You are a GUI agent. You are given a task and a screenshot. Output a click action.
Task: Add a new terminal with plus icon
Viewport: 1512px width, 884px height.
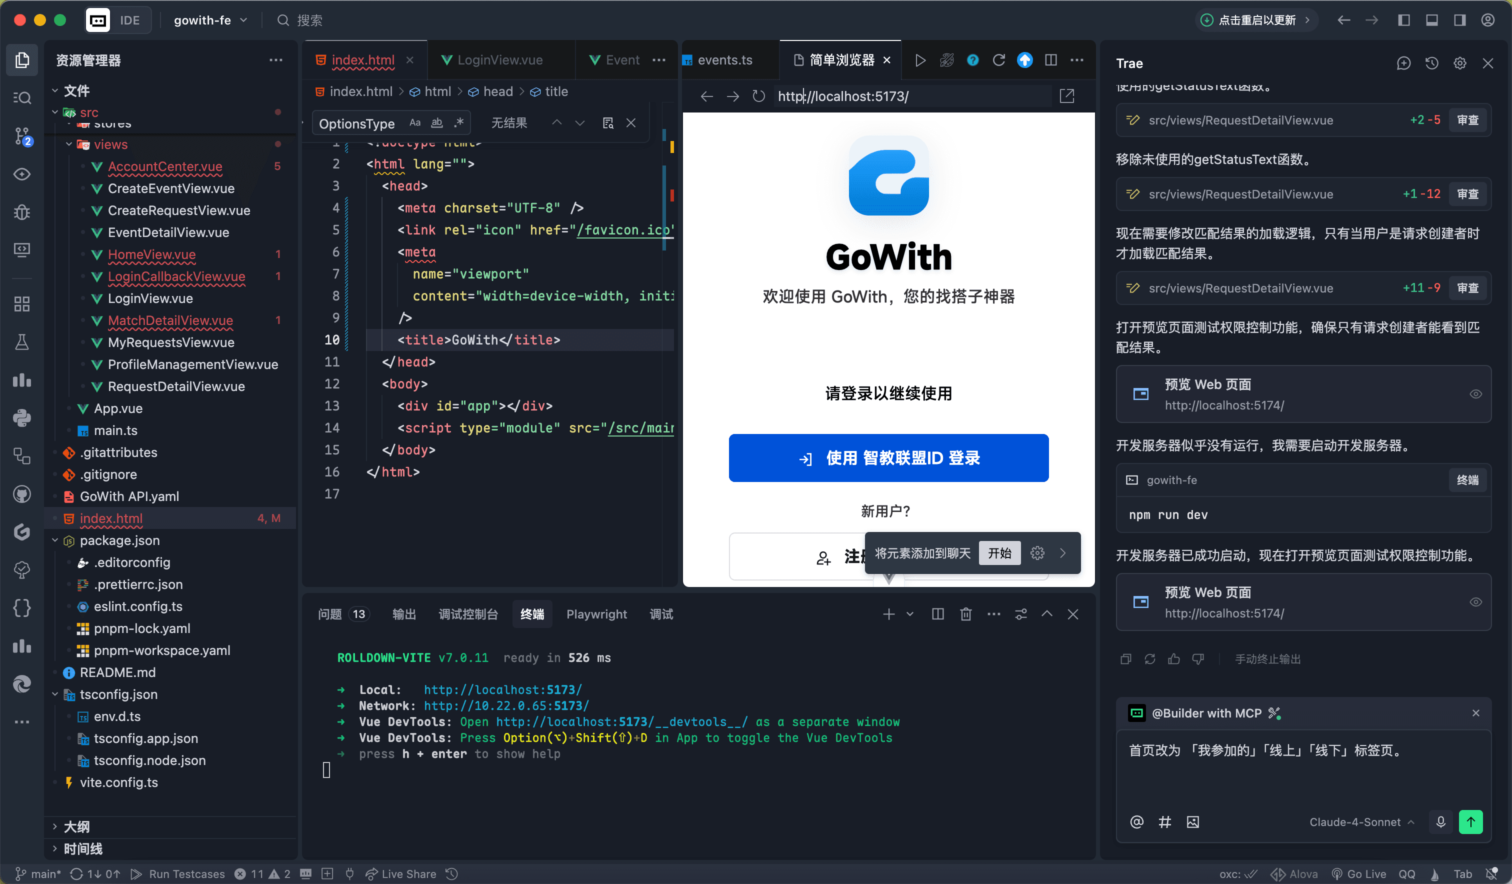pyautogui.click(x=888, y=614)
